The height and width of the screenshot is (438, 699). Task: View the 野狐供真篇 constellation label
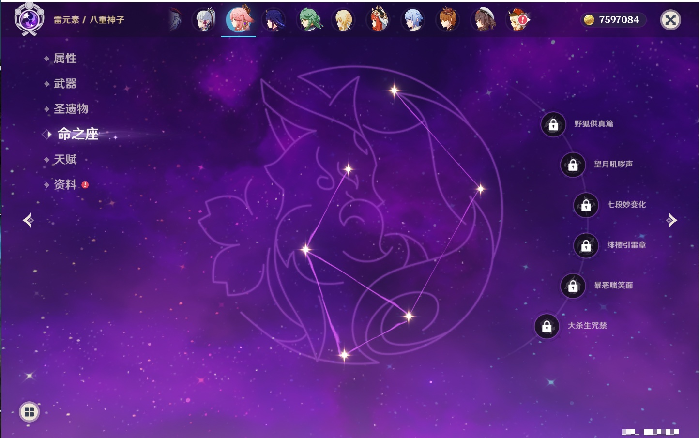[x=593, y=124]
